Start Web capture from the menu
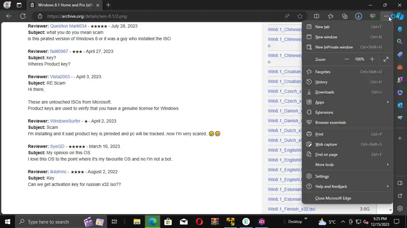 coord(347,144)
